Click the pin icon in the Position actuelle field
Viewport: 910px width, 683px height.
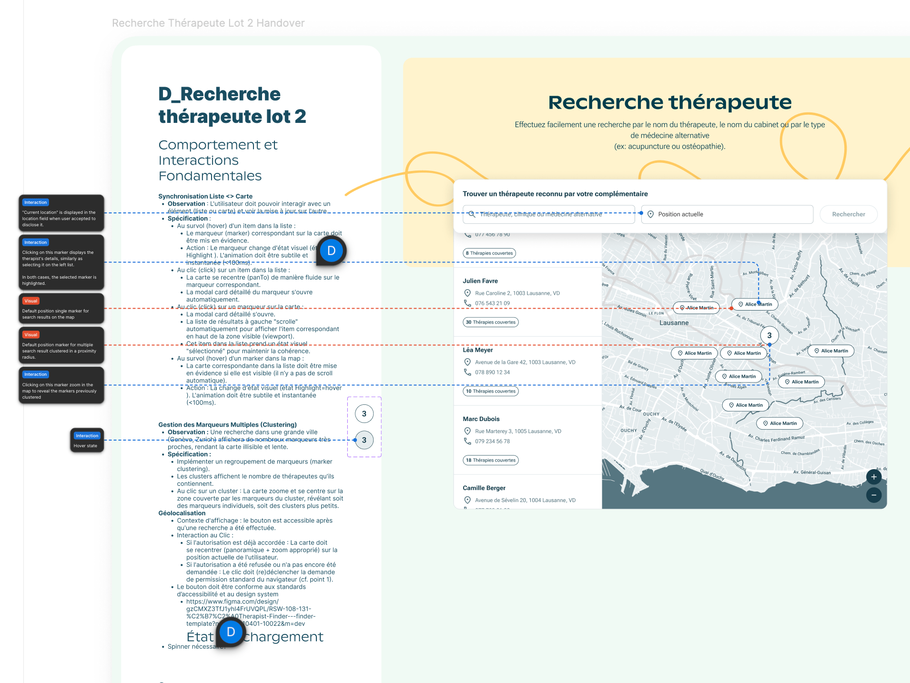(650, 214)
